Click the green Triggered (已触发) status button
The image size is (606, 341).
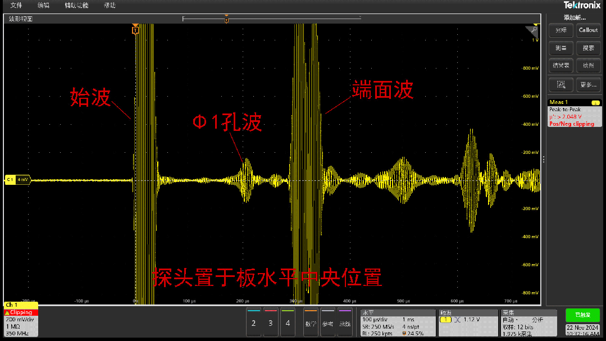(x=582, y=315)
